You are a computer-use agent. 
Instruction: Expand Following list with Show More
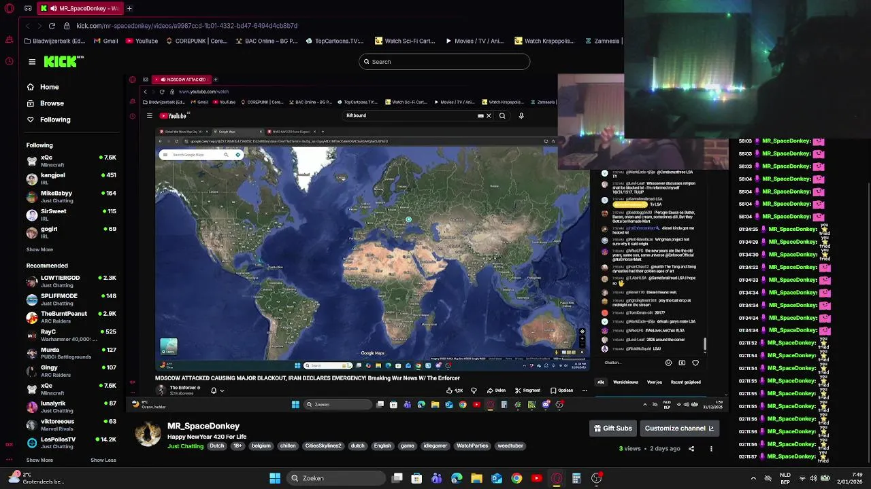[39, 250]
